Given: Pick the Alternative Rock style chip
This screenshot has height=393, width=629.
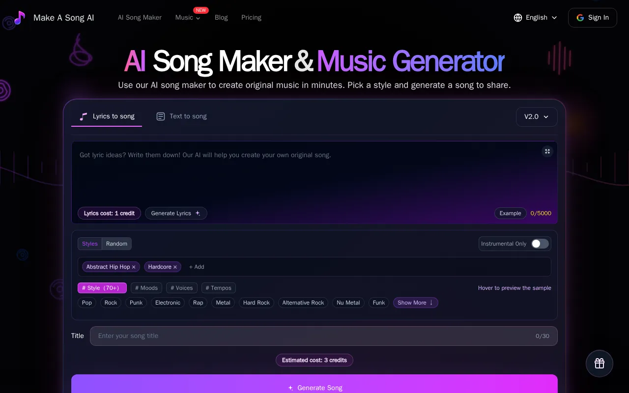Looking at the screenshot, I should (303, 303).
